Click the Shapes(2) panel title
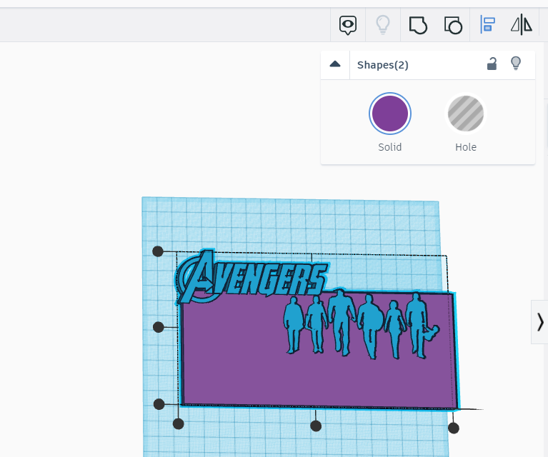 pos(383,65)
